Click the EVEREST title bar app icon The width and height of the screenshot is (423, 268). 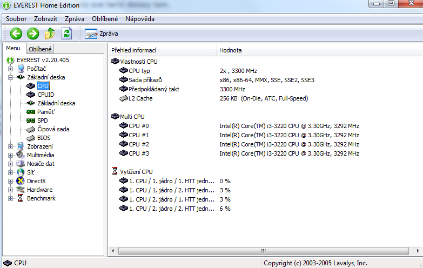coord(6,5)
